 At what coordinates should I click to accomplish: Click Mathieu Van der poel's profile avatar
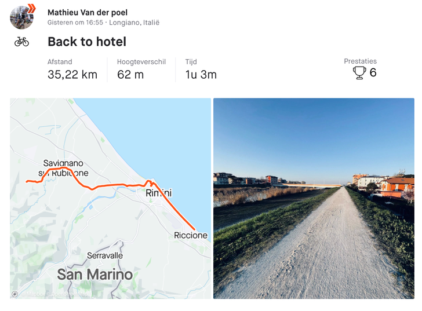[21, 18]
